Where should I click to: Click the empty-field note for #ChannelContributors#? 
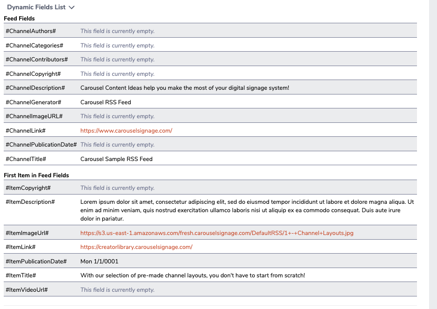(117, 60)
